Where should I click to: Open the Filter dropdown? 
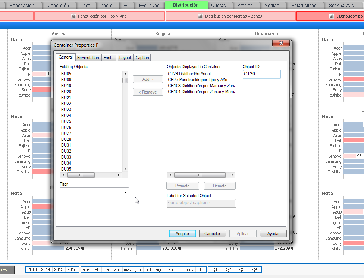[x=126, y=192]
